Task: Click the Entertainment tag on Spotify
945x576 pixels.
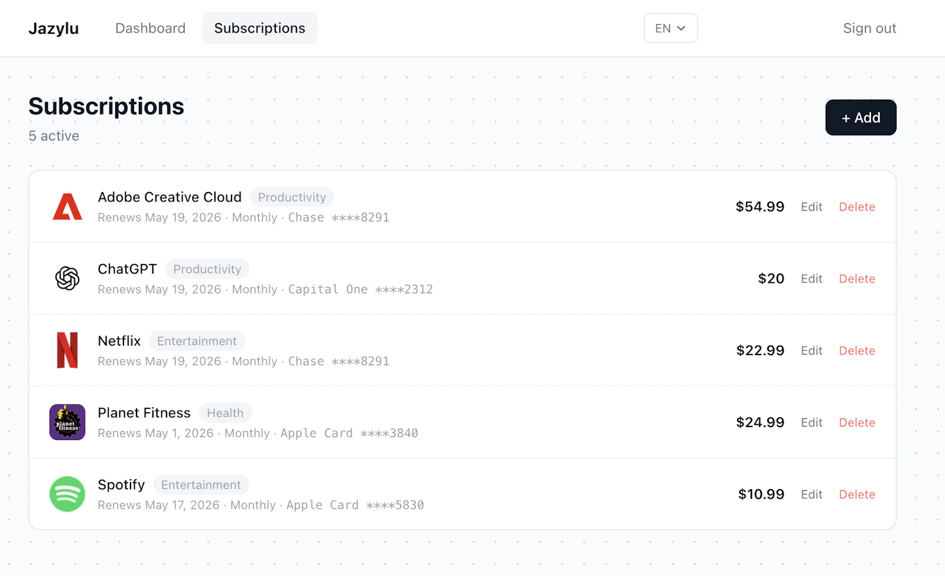Action: point(201,485)
